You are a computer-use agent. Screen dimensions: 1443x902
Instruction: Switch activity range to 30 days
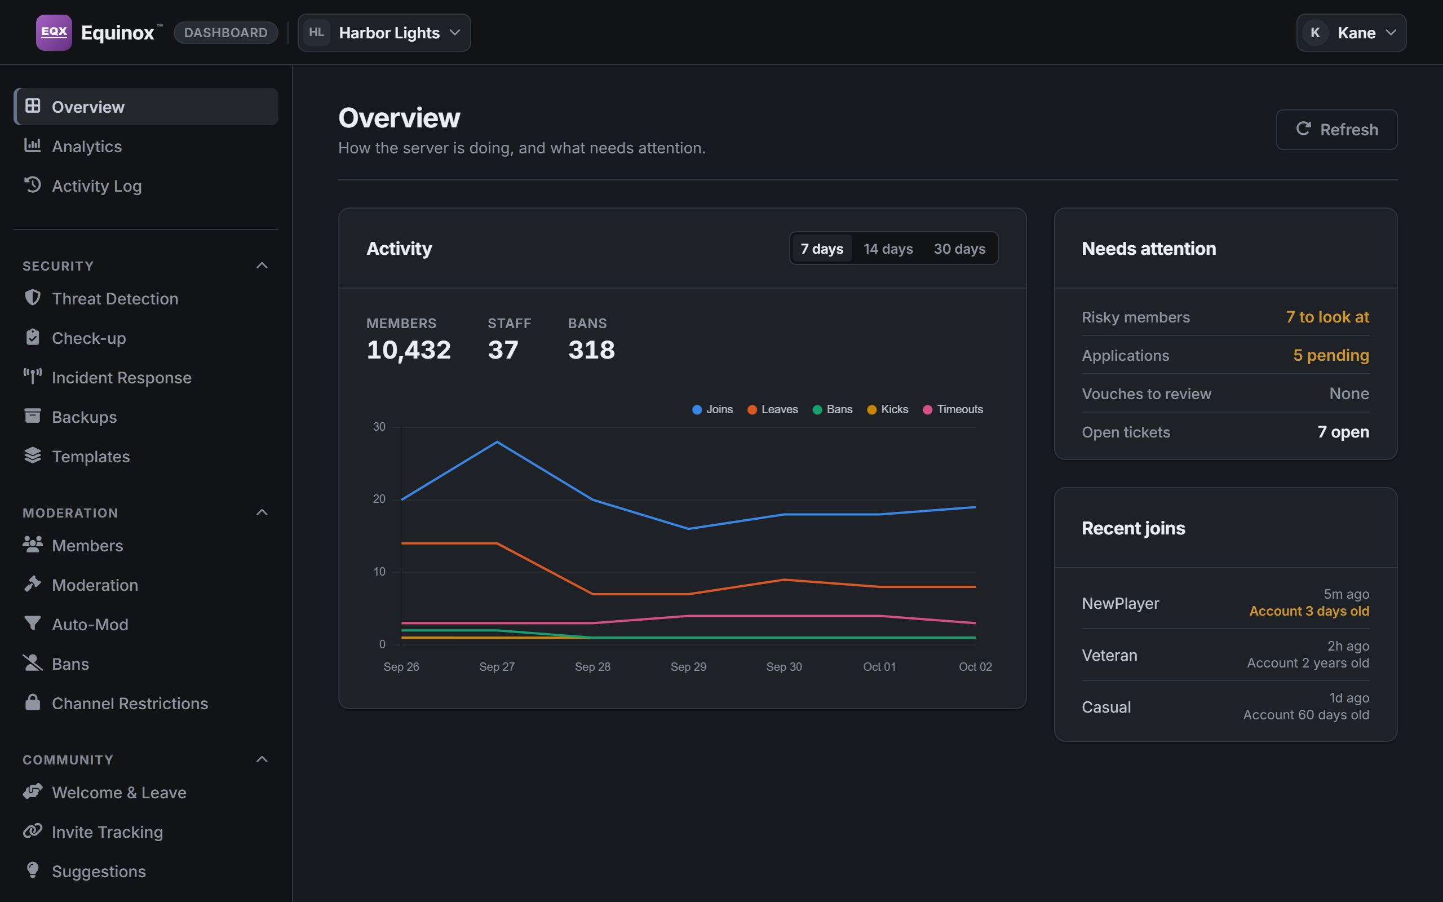[x=959, y=248]
